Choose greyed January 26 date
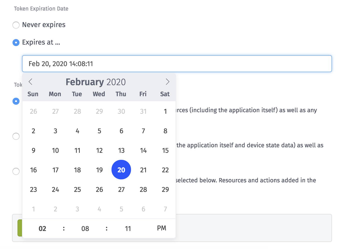 click(33, 111)
